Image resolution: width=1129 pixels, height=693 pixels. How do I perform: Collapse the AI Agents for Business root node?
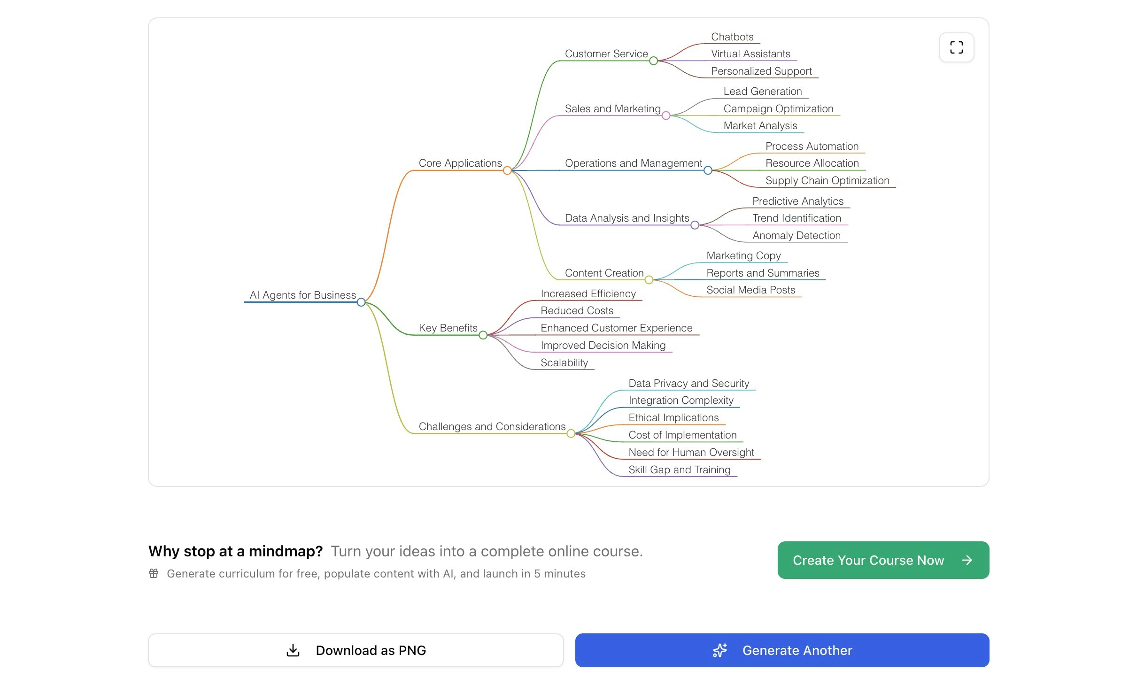(361, 302)
